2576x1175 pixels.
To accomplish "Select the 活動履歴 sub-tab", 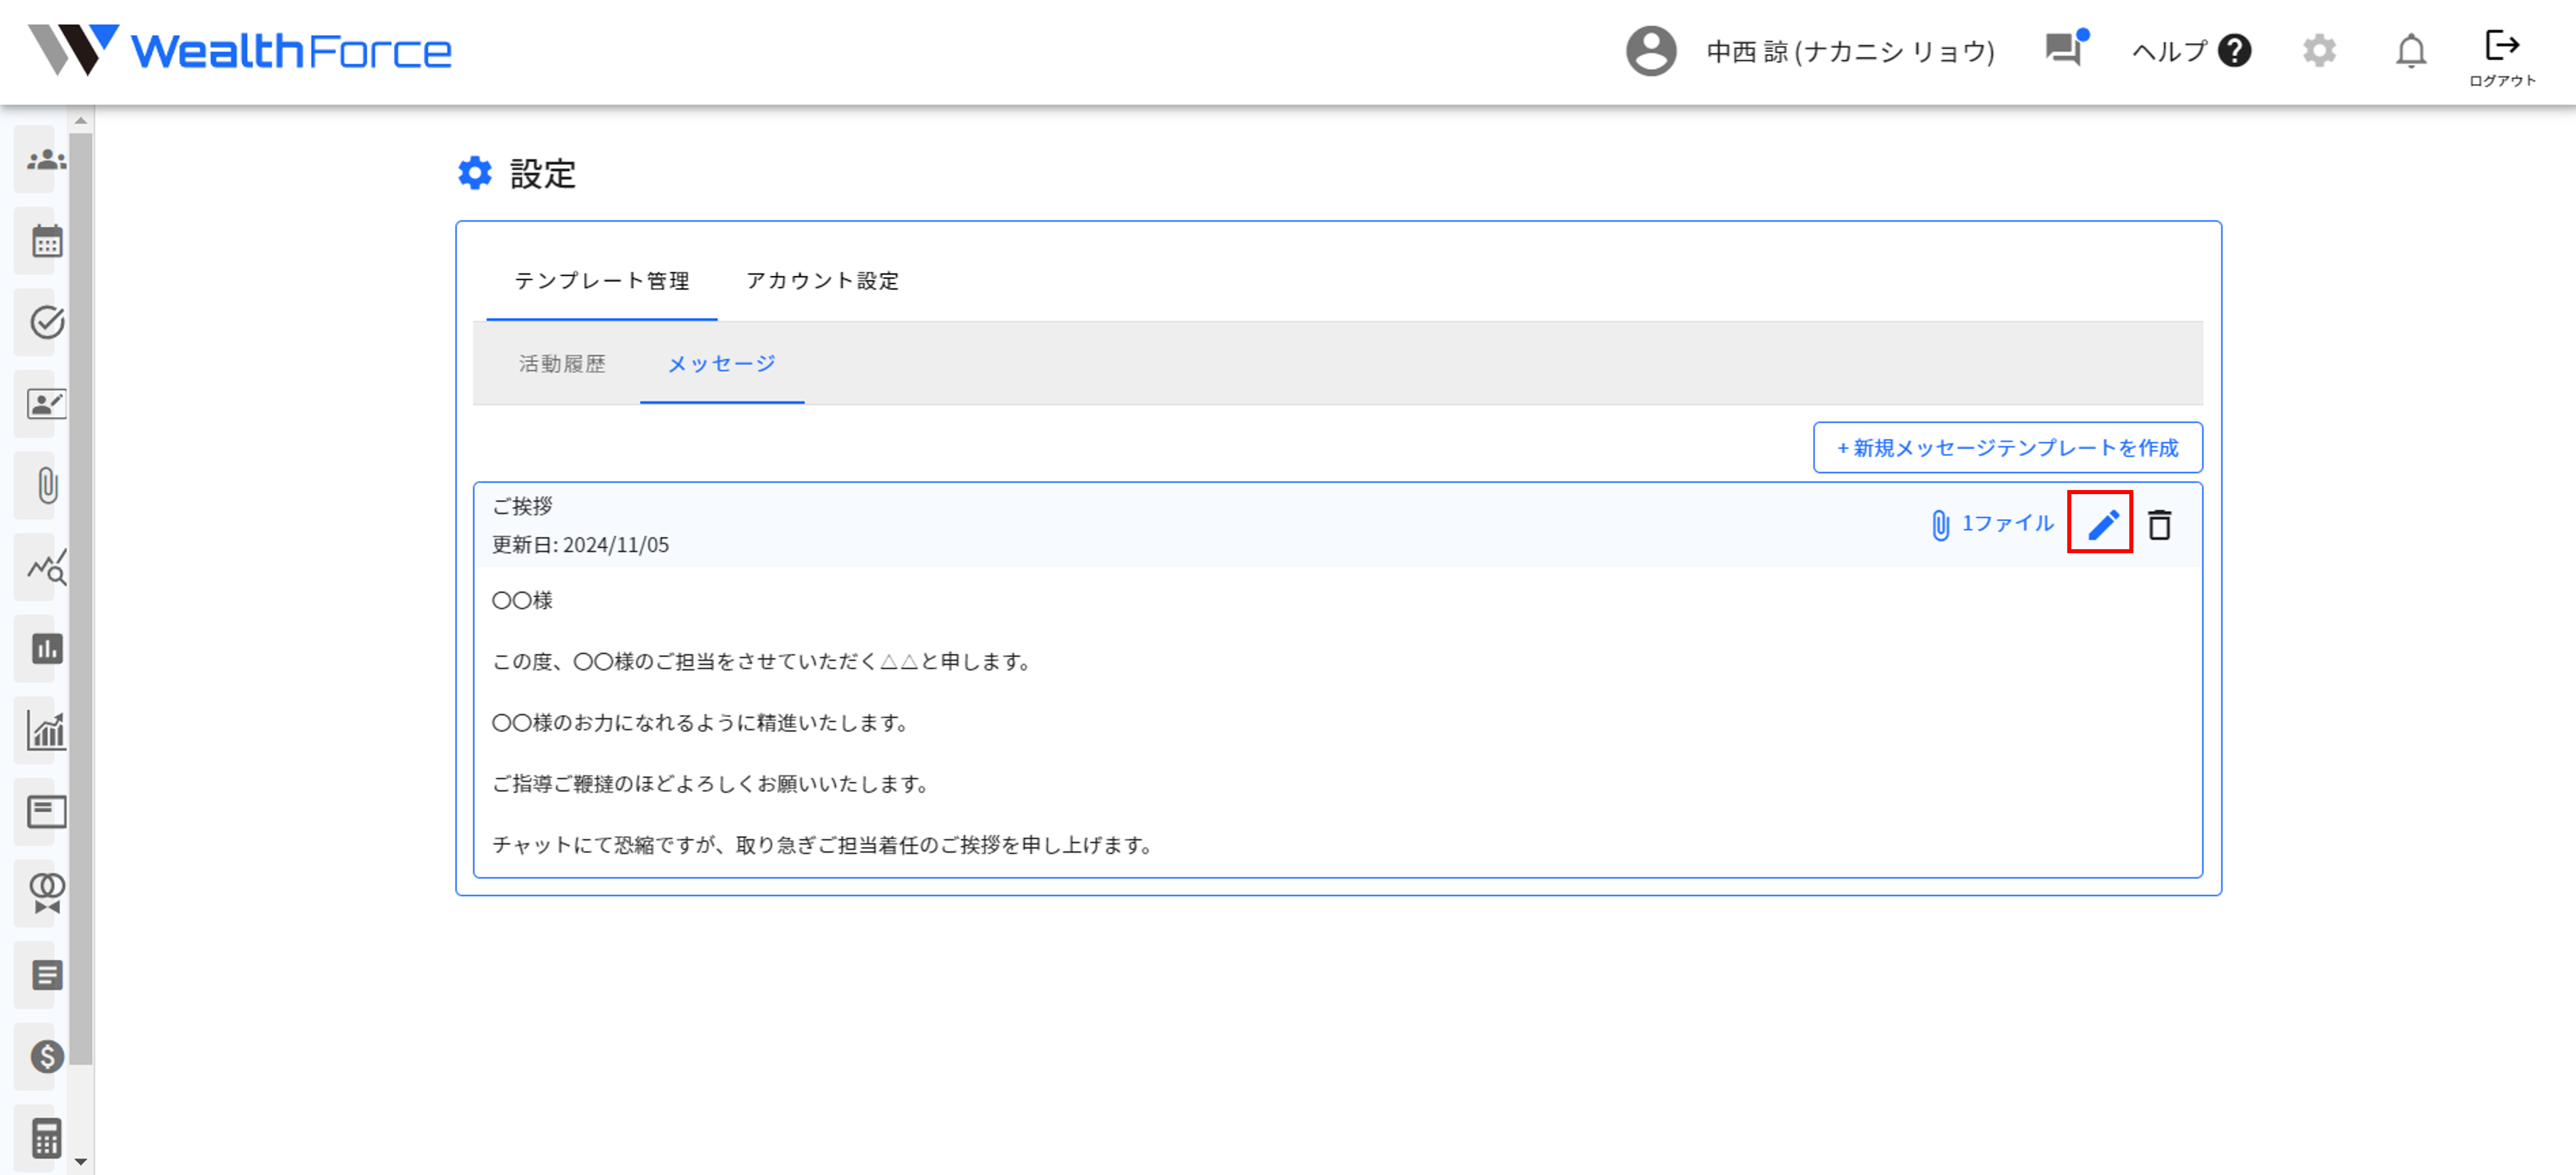I will [x=562, y=364].
